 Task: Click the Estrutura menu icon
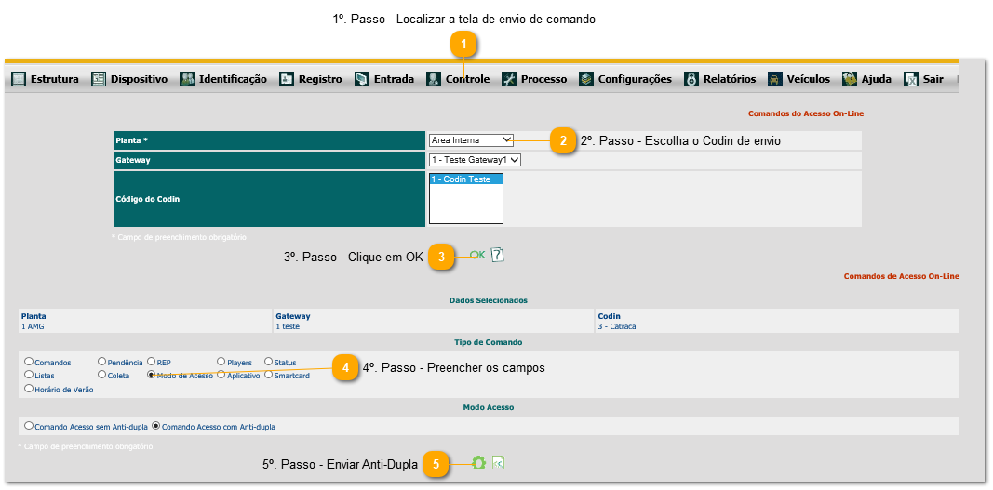click(19, 79)
